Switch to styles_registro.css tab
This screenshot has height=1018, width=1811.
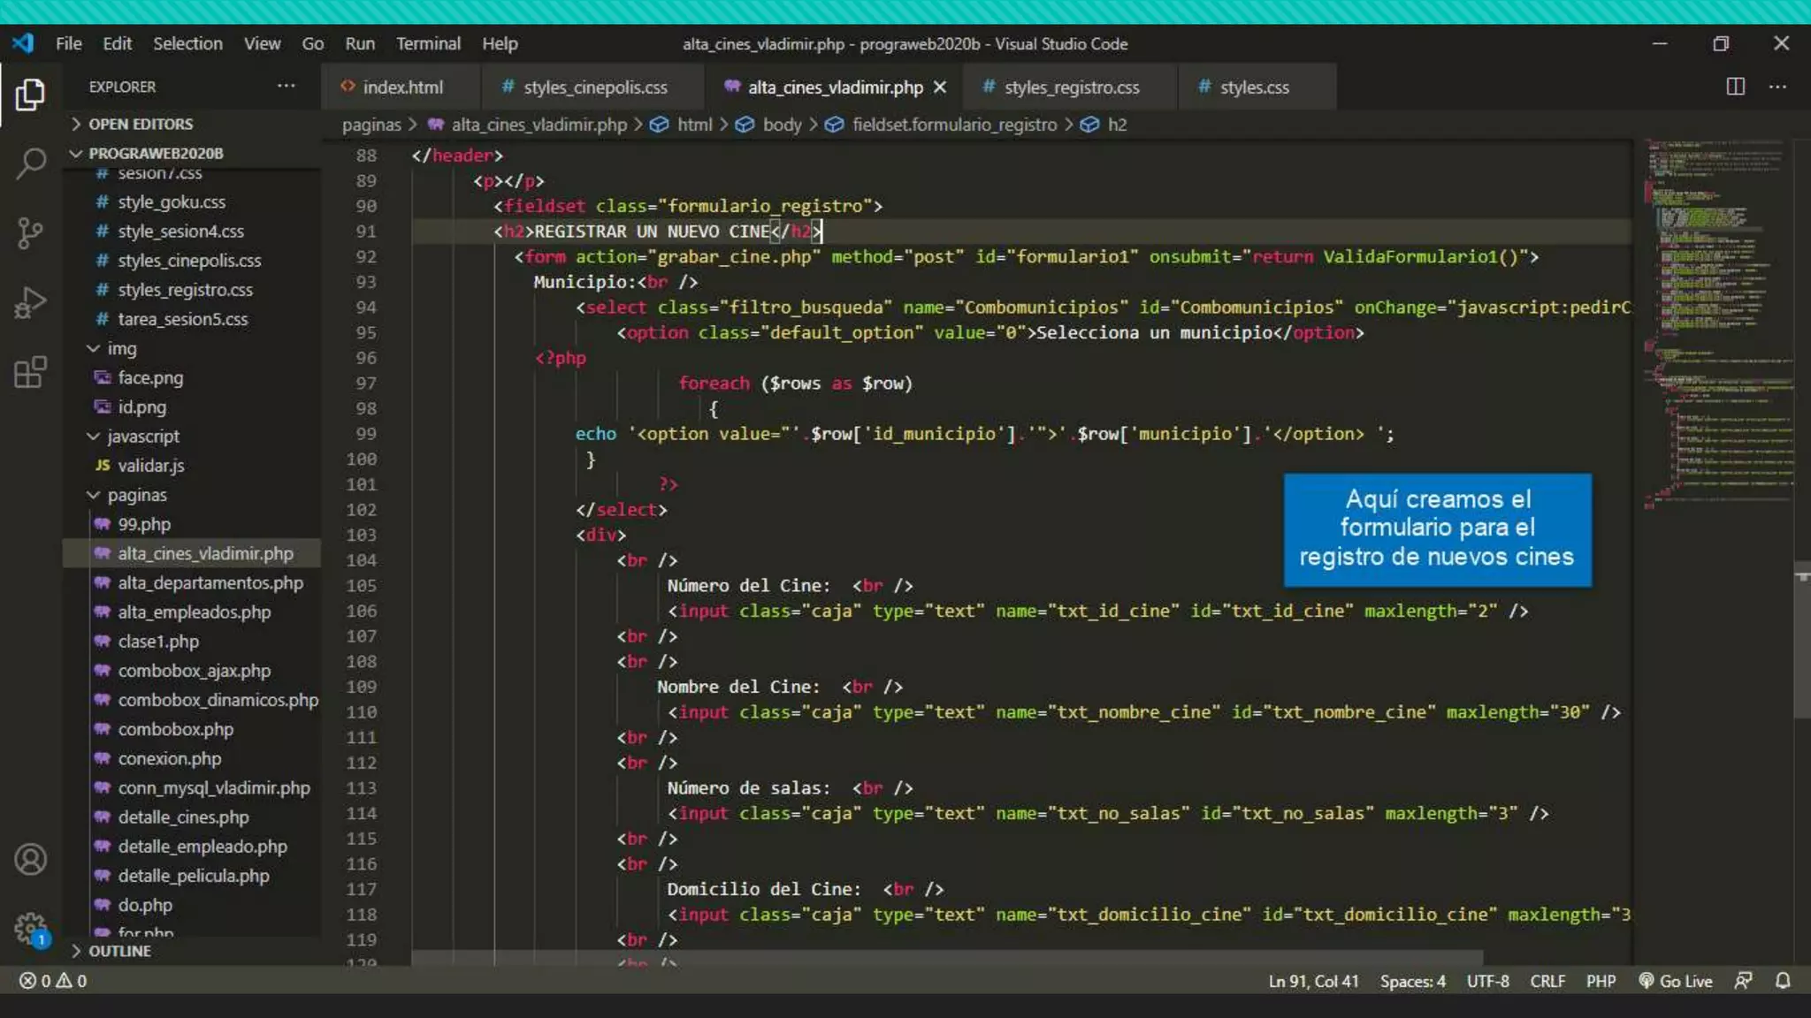[1070, 87]
